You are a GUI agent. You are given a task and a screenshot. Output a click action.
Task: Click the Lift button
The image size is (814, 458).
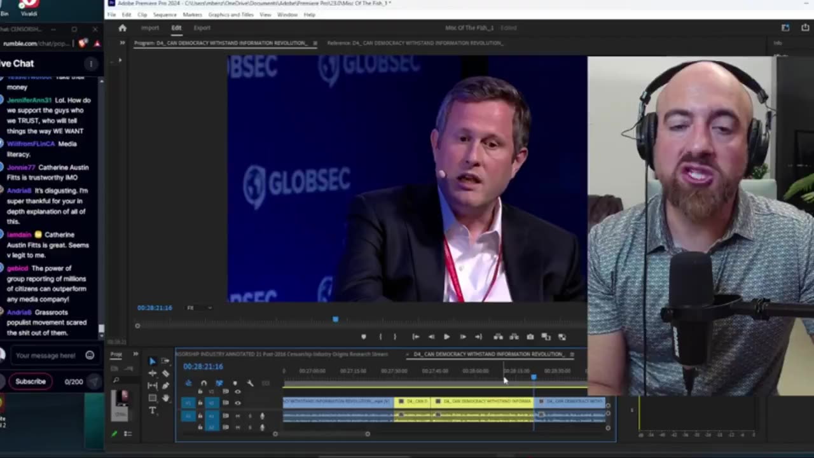pyautogui.click(x=498, y=337)
